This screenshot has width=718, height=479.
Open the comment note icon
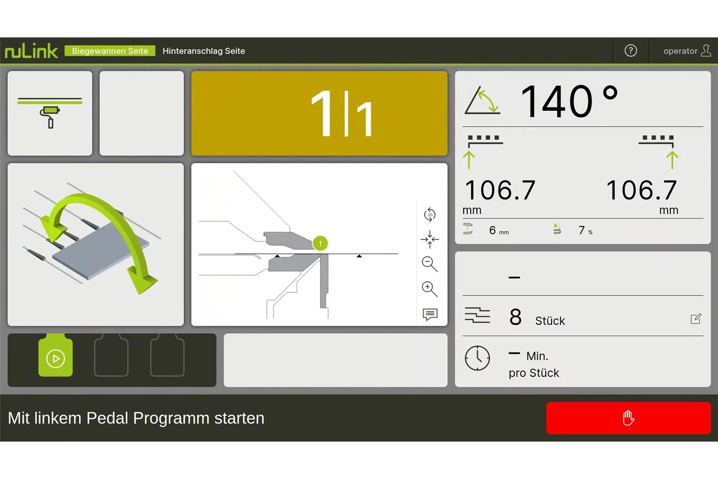tap(430, 314)
